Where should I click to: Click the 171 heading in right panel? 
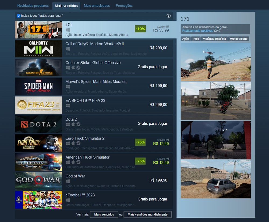coord(185,19)
